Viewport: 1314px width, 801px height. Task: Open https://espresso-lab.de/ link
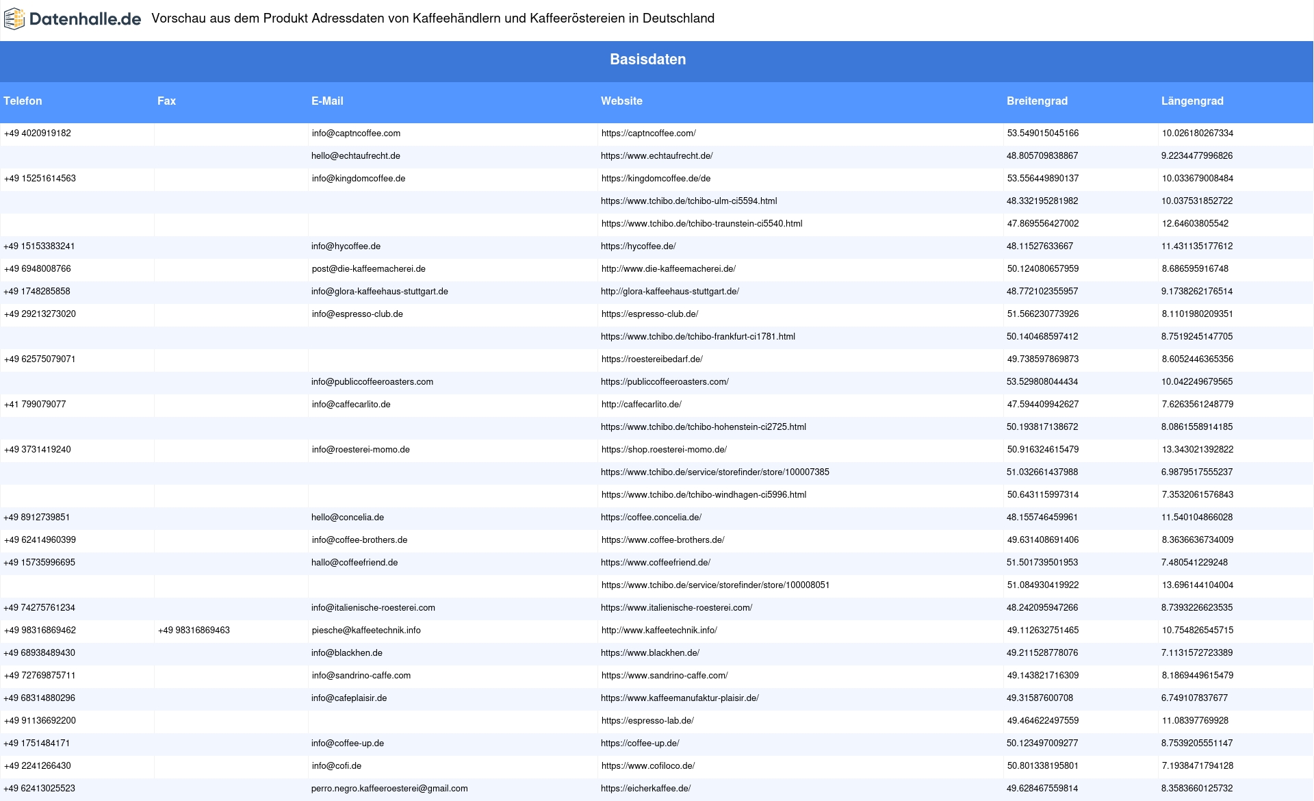pos(647,721)
